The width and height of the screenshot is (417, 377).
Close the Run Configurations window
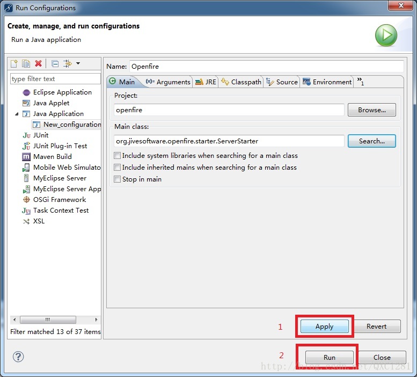[x=401, y=5]
